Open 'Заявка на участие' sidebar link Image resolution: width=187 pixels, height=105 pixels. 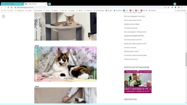coord(131,59)
